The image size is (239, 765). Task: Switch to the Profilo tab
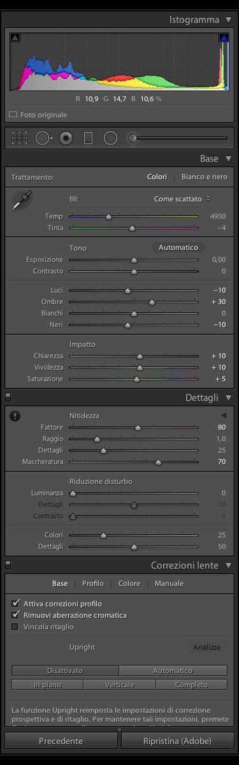coord(93,583)
